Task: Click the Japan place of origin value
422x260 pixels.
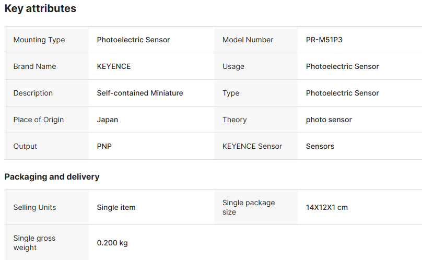Action: [108, 120]
